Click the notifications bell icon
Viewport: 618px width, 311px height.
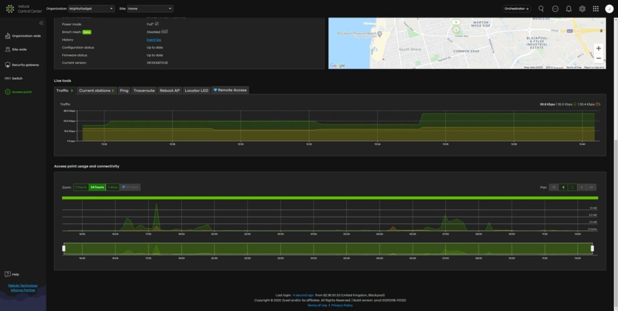(x=569, y=9)
